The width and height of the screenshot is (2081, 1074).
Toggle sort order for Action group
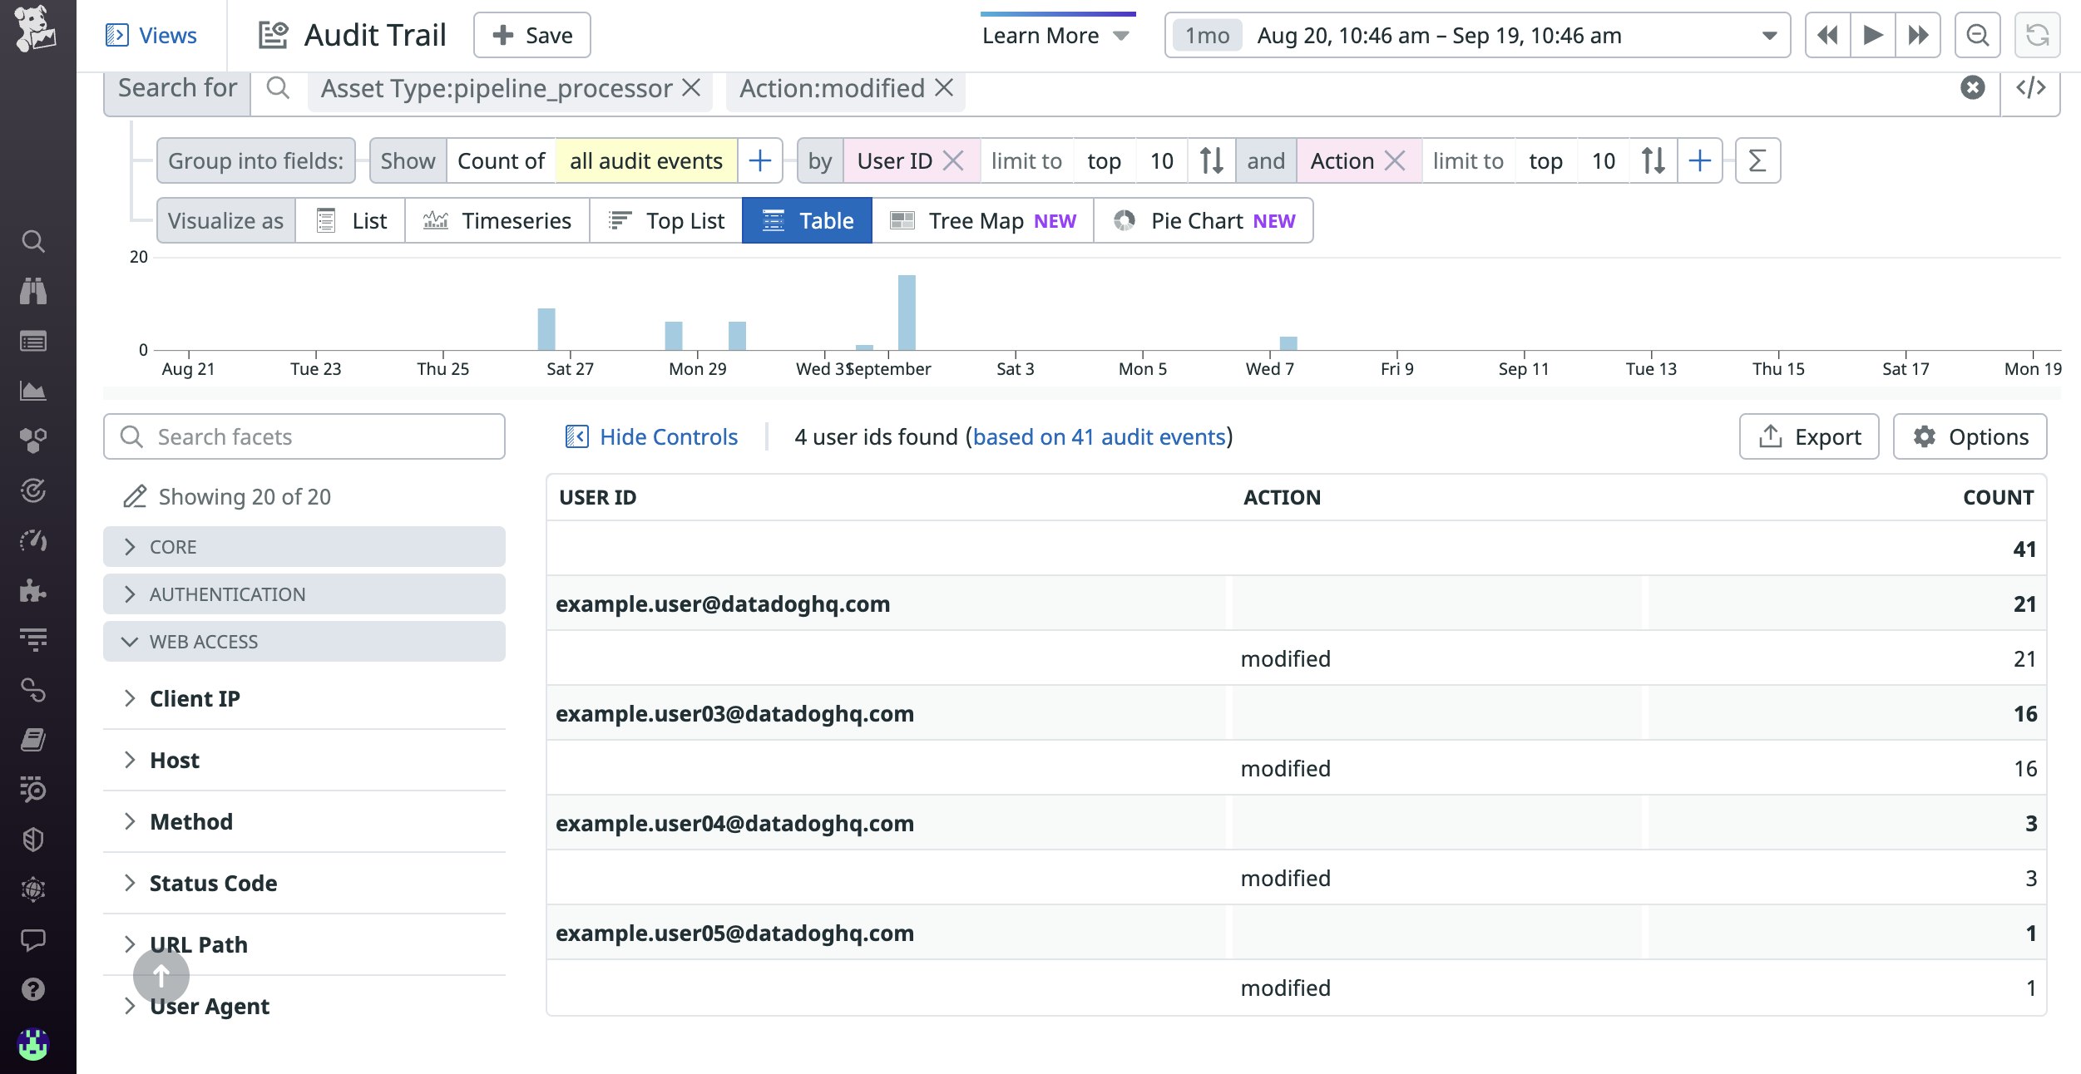[x=1653, y=161]
